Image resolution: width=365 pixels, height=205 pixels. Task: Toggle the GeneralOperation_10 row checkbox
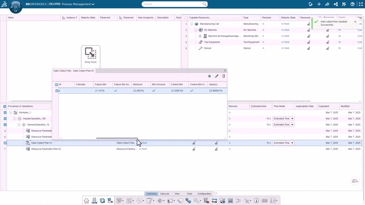coord(5,125)
